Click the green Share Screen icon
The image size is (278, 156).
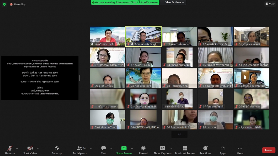pyautogui.click(x=124, y=148)
